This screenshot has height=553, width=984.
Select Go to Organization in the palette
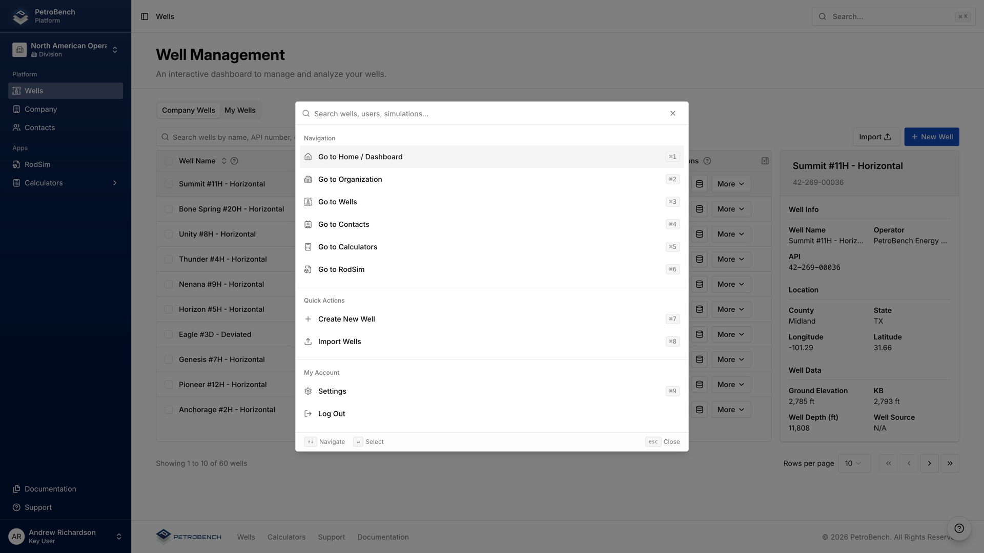click(350, 179)
